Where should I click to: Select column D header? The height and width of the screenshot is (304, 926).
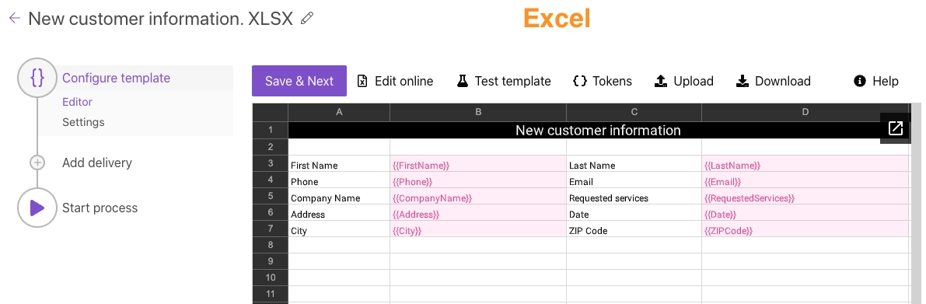tap(805, 112)
